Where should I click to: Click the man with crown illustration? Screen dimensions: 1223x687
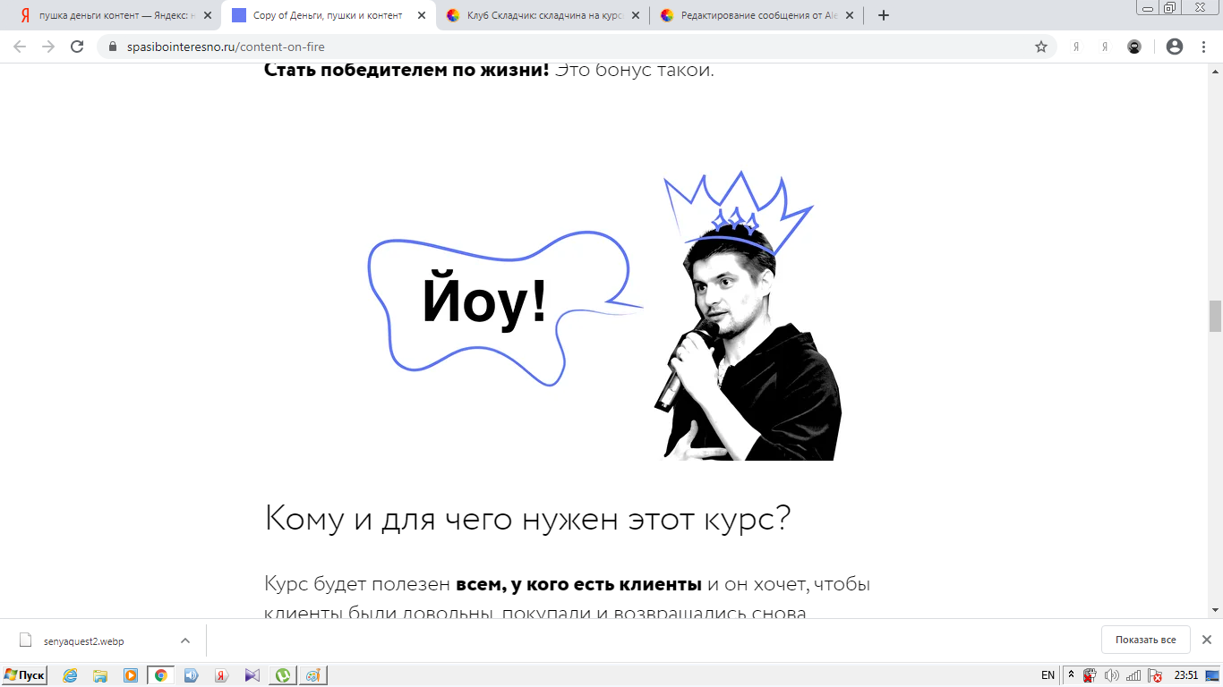tap(748, 317)
